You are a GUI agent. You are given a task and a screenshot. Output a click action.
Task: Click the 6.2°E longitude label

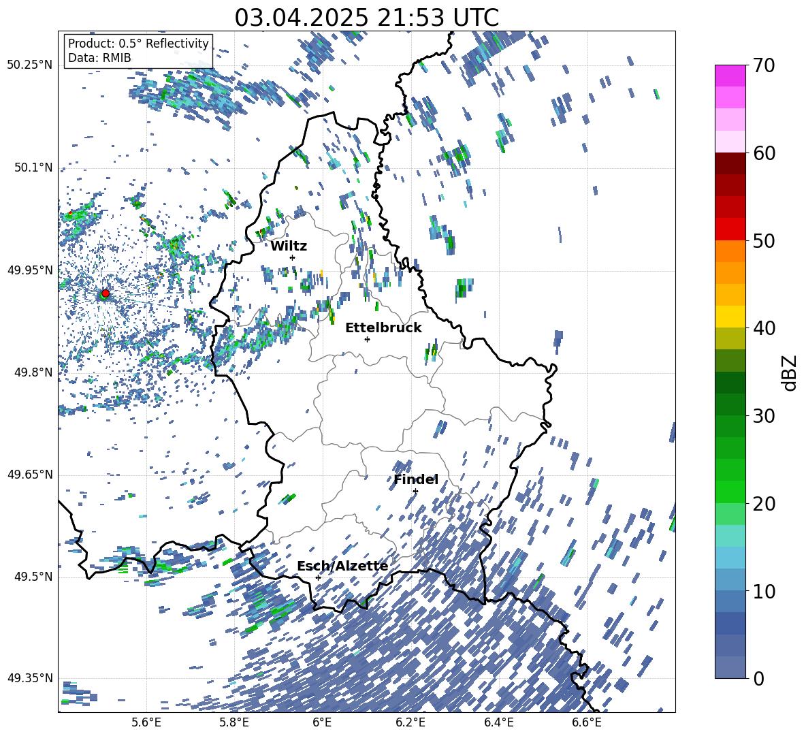[x=410, y=722]
